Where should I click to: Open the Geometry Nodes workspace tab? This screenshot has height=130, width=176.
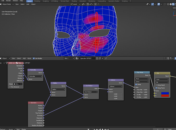click(114, 1)
